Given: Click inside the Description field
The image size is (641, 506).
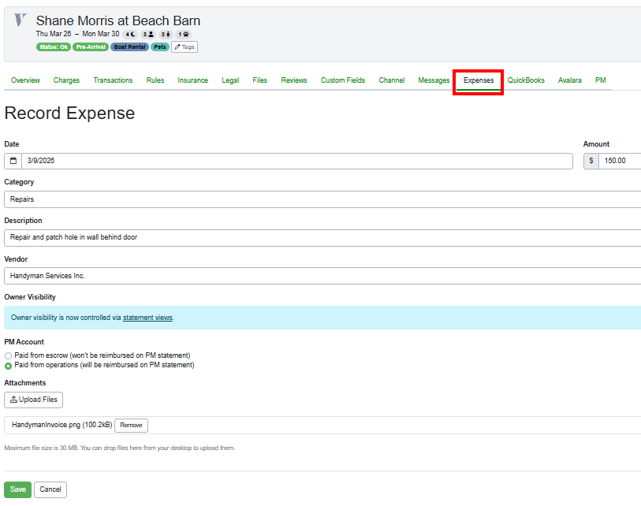Looking at the screenshot, I should [x=237, y=237].
